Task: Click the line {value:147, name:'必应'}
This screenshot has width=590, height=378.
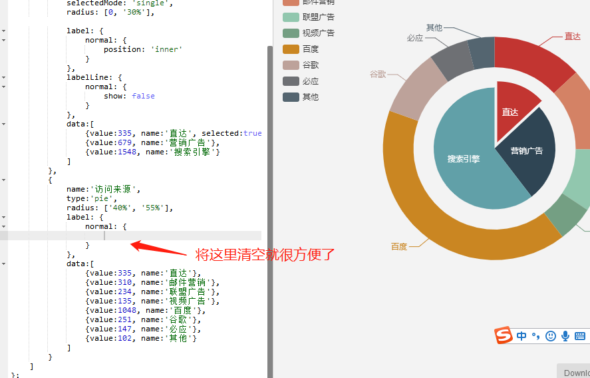Action: point(143,329)
